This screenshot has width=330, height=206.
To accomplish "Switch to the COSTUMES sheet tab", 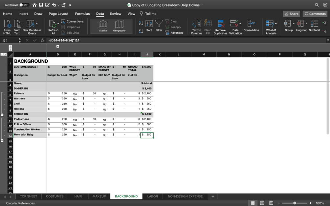I will pyautogui.click(x=55, y=196).
